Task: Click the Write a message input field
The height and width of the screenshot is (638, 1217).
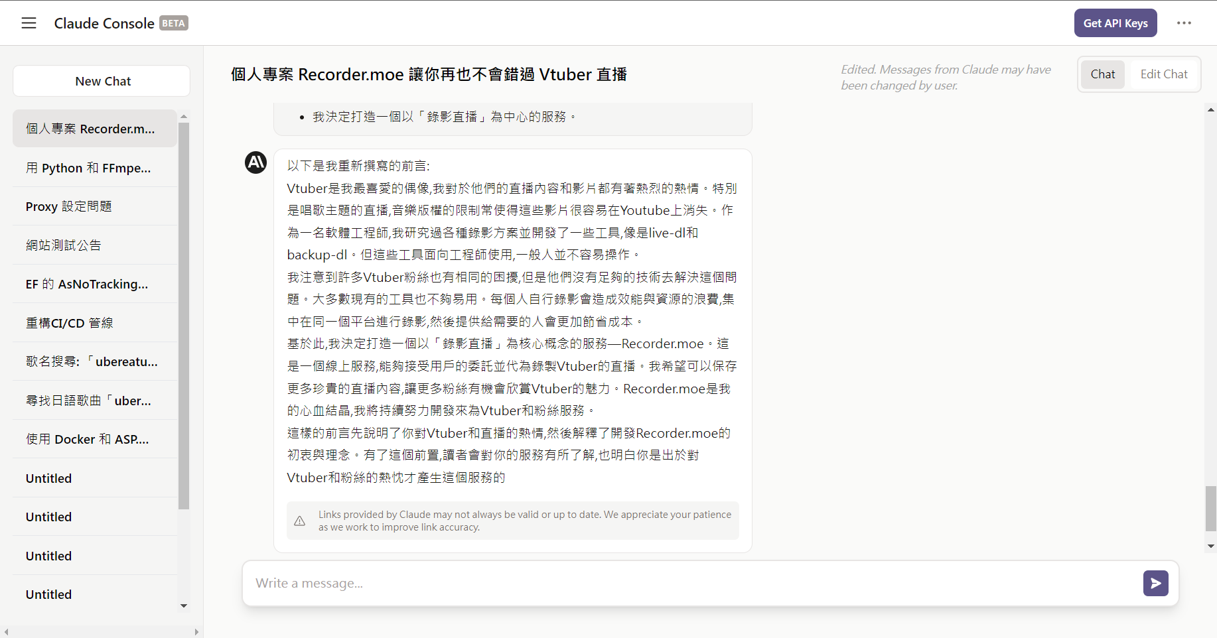Action: tap(690, 584)
